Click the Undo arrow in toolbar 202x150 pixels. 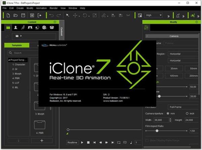click(52, 16)
